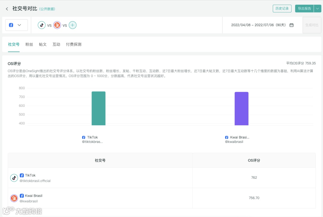323x217 pixels.
Task: Open 历史记录 history records
Action: click(x=282, y=9)
